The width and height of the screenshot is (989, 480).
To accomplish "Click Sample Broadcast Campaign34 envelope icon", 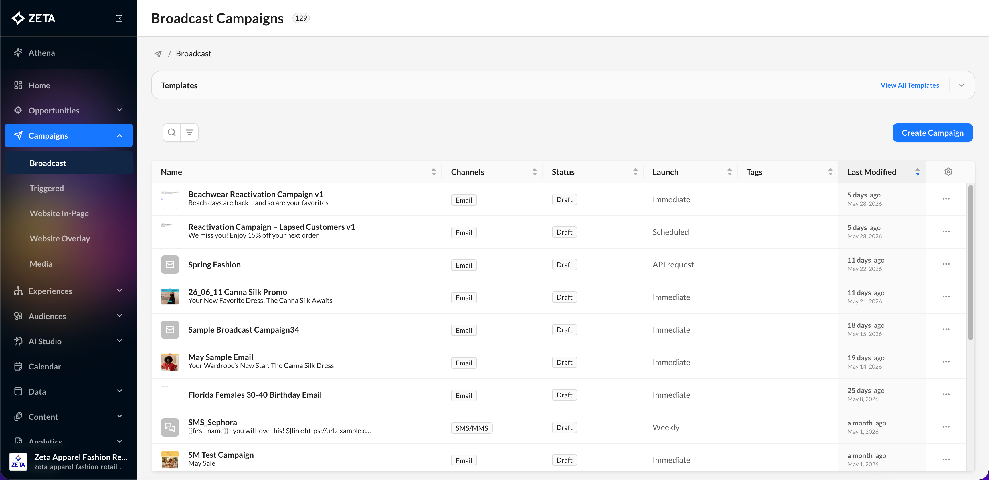I will (170, 330).
